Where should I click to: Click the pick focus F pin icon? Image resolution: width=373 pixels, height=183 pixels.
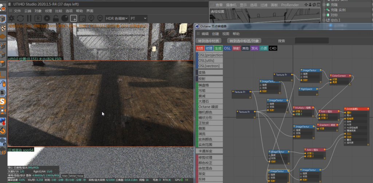(x=91, y=18)
